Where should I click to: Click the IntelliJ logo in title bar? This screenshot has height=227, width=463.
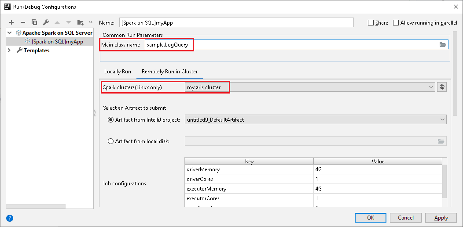(8, 7)
